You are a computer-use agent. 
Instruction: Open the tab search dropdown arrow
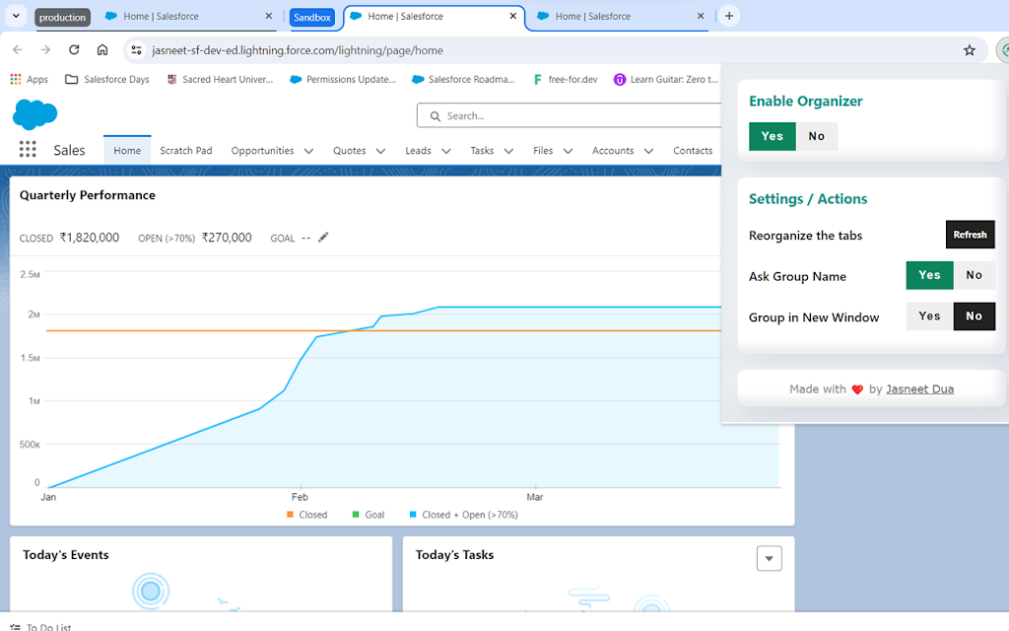point(16,16)
